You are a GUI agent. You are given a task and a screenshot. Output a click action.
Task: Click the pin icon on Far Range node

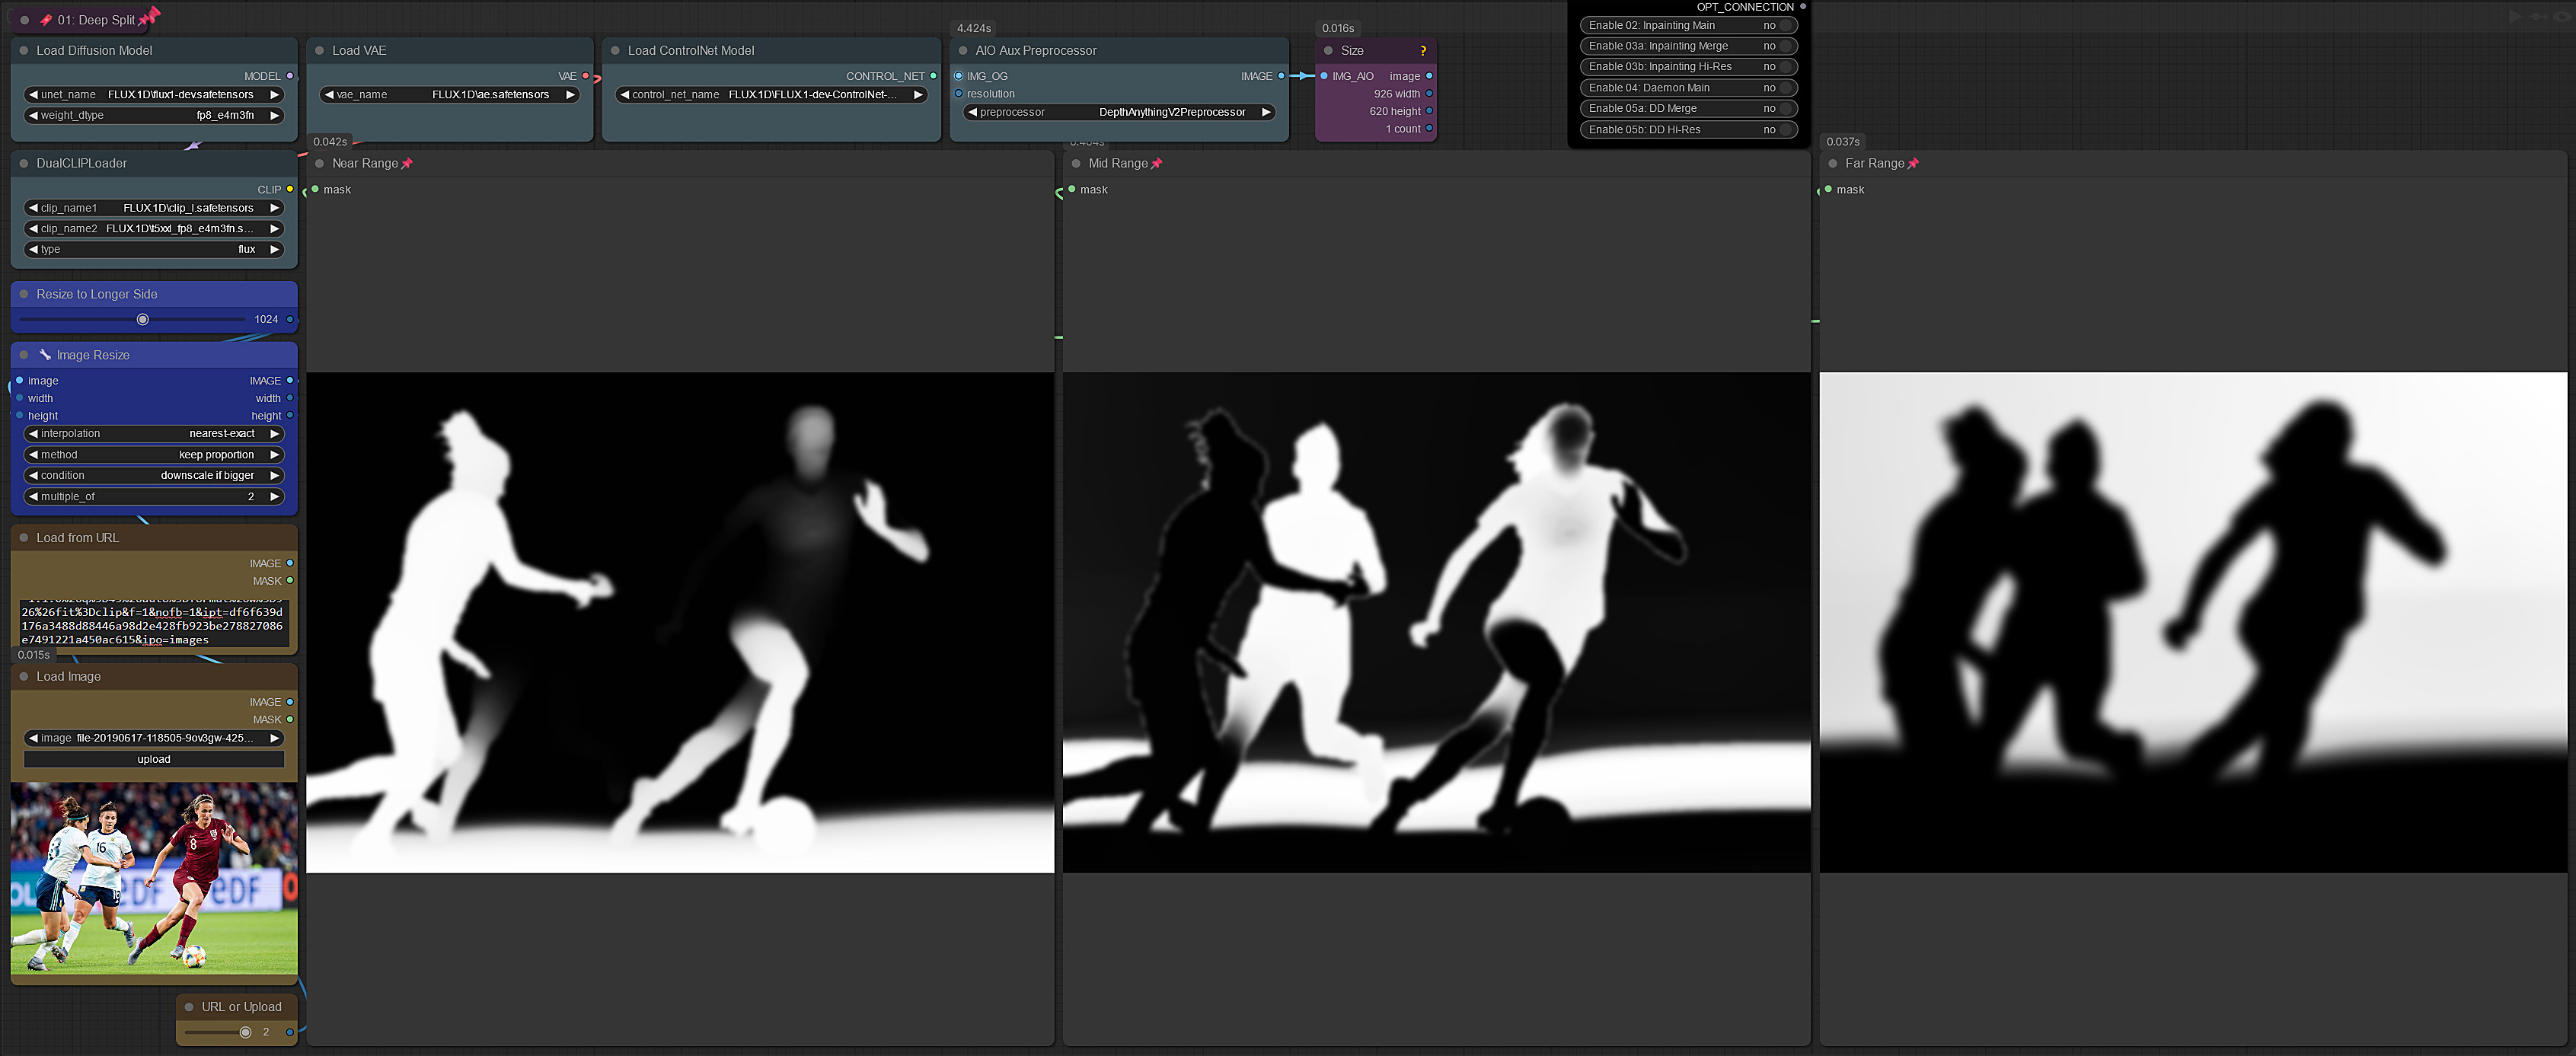(1913, 163)
